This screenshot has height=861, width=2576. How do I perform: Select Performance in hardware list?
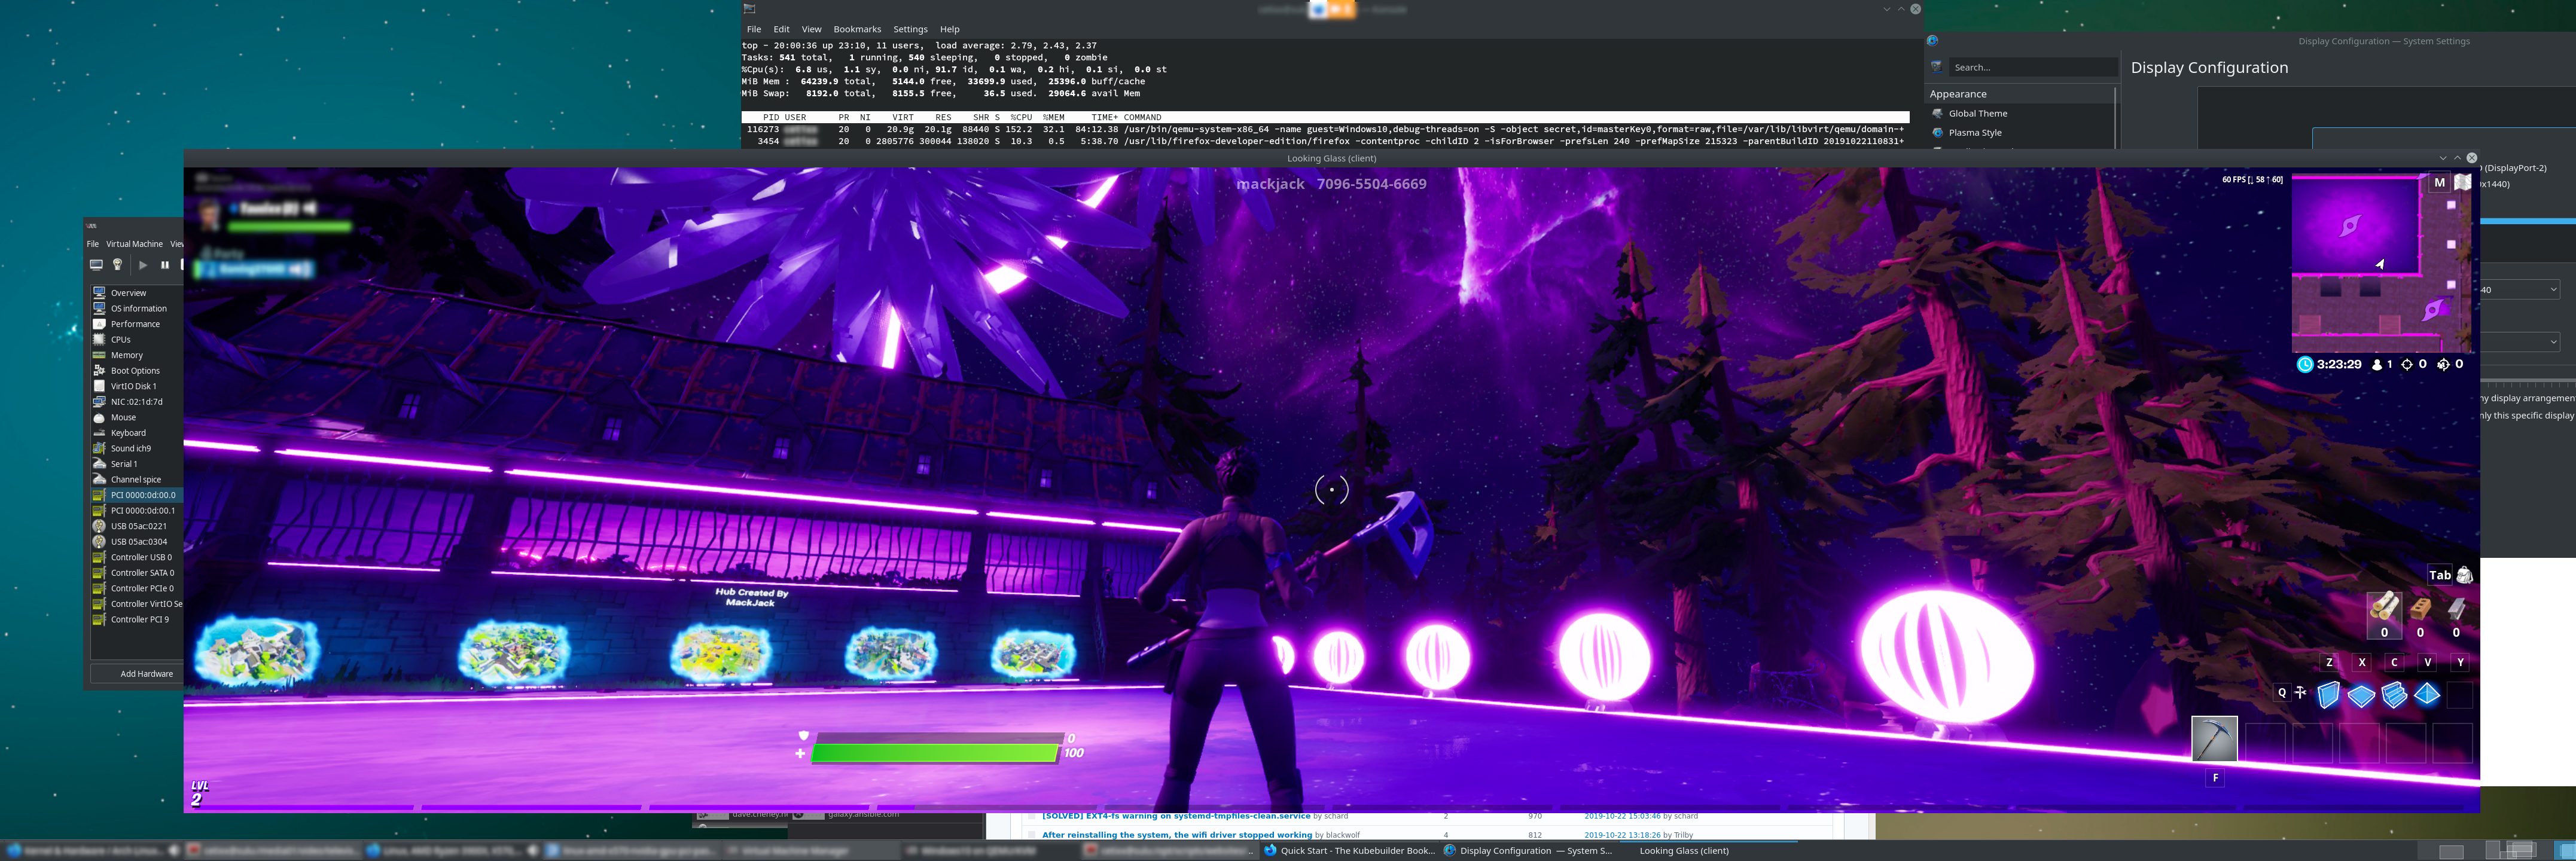point(137,324)
